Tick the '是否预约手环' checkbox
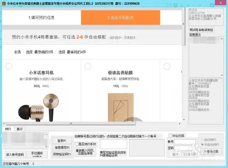The height and width of the screenshot is (168, 228). [77, 144]
